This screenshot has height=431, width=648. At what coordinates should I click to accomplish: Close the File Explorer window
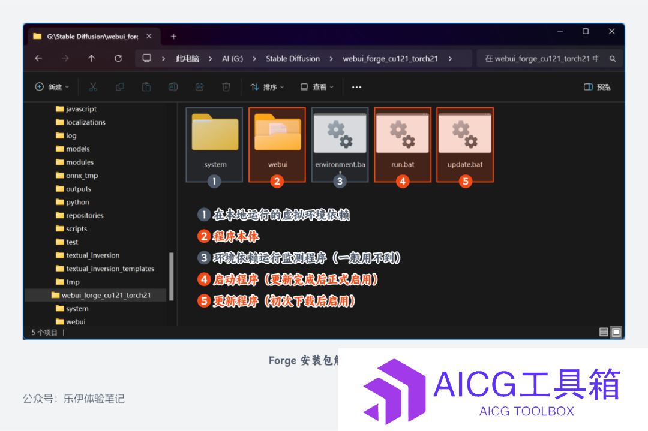click(x=612, y=31)
